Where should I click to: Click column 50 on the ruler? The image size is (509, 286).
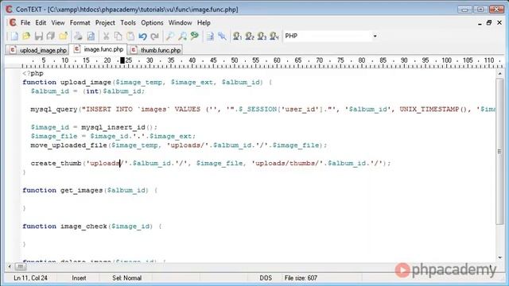coord(235,60)
